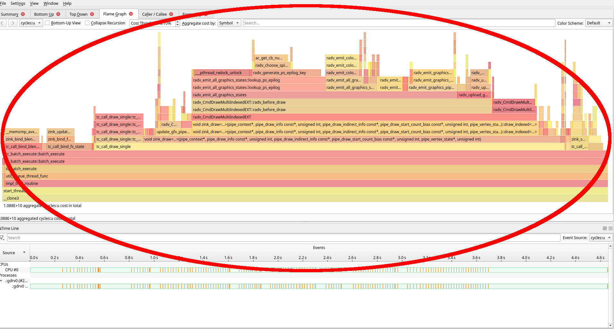
Task: Open the Color Scheme Default dropdown
Action: click(x=599, y=23)
